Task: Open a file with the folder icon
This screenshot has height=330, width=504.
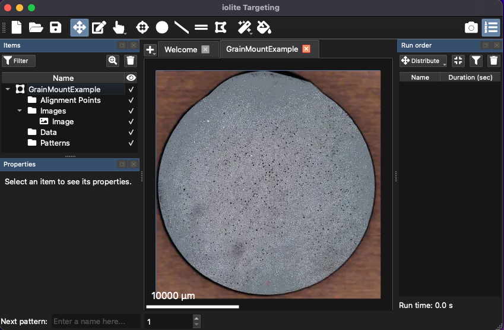Action: [36, 27]
